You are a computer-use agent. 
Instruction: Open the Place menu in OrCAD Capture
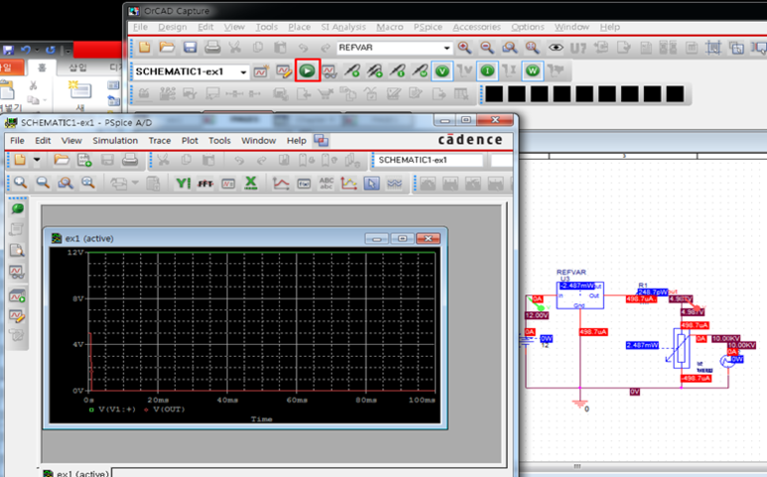click(299, 27)
